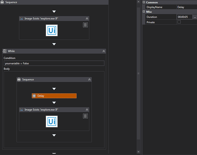197x155 pixels.
Task: Collapse the first Image Exists 'iexplore.exe IF' activity
Action: point(87,19)
